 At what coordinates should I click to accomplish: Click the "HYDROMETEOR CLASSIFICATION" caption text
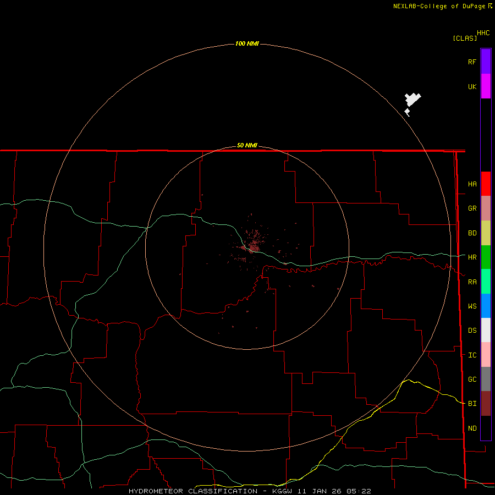pyautogui.click(x=193, y=491)
